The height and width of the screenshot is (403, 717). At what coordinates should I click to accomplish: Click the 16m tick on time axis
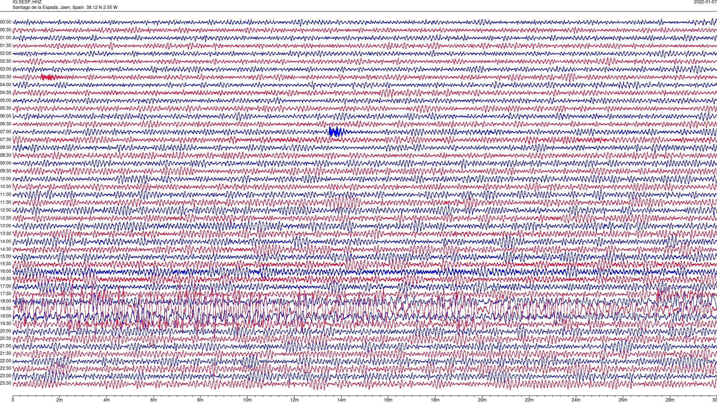click(388, 400)
